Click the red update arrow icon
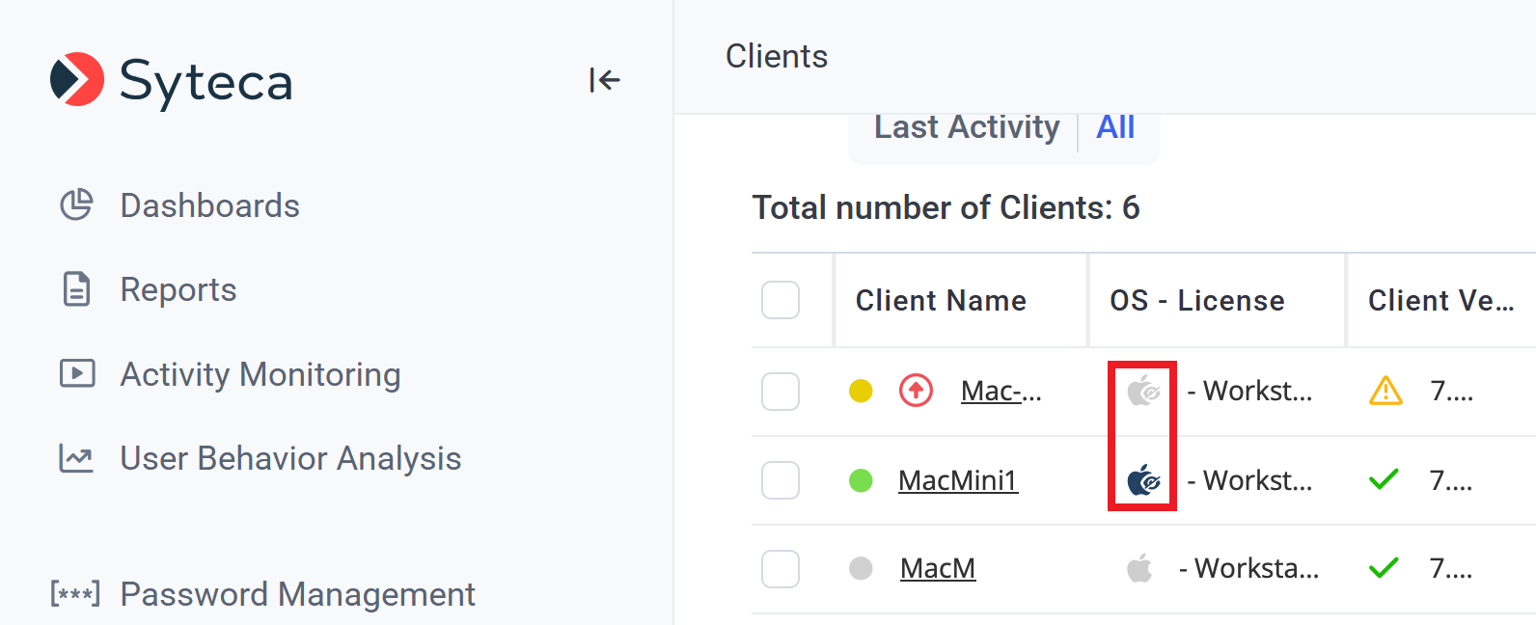This screenshot has height=625, width=1536. 916,391
